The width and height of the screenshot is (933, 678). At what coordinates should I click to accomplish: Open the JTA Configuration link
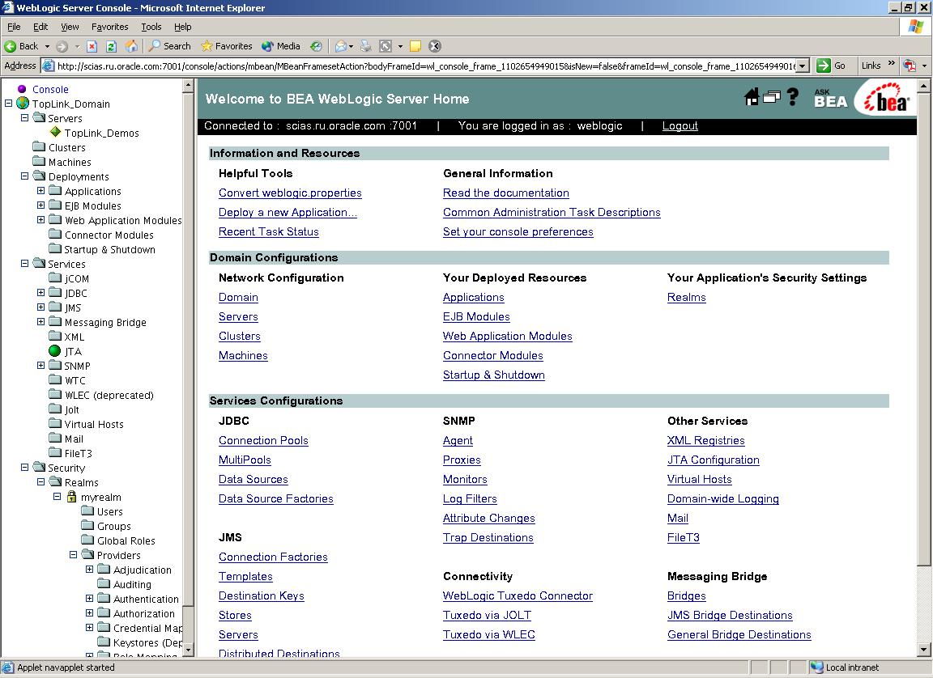tap(713, 460)
